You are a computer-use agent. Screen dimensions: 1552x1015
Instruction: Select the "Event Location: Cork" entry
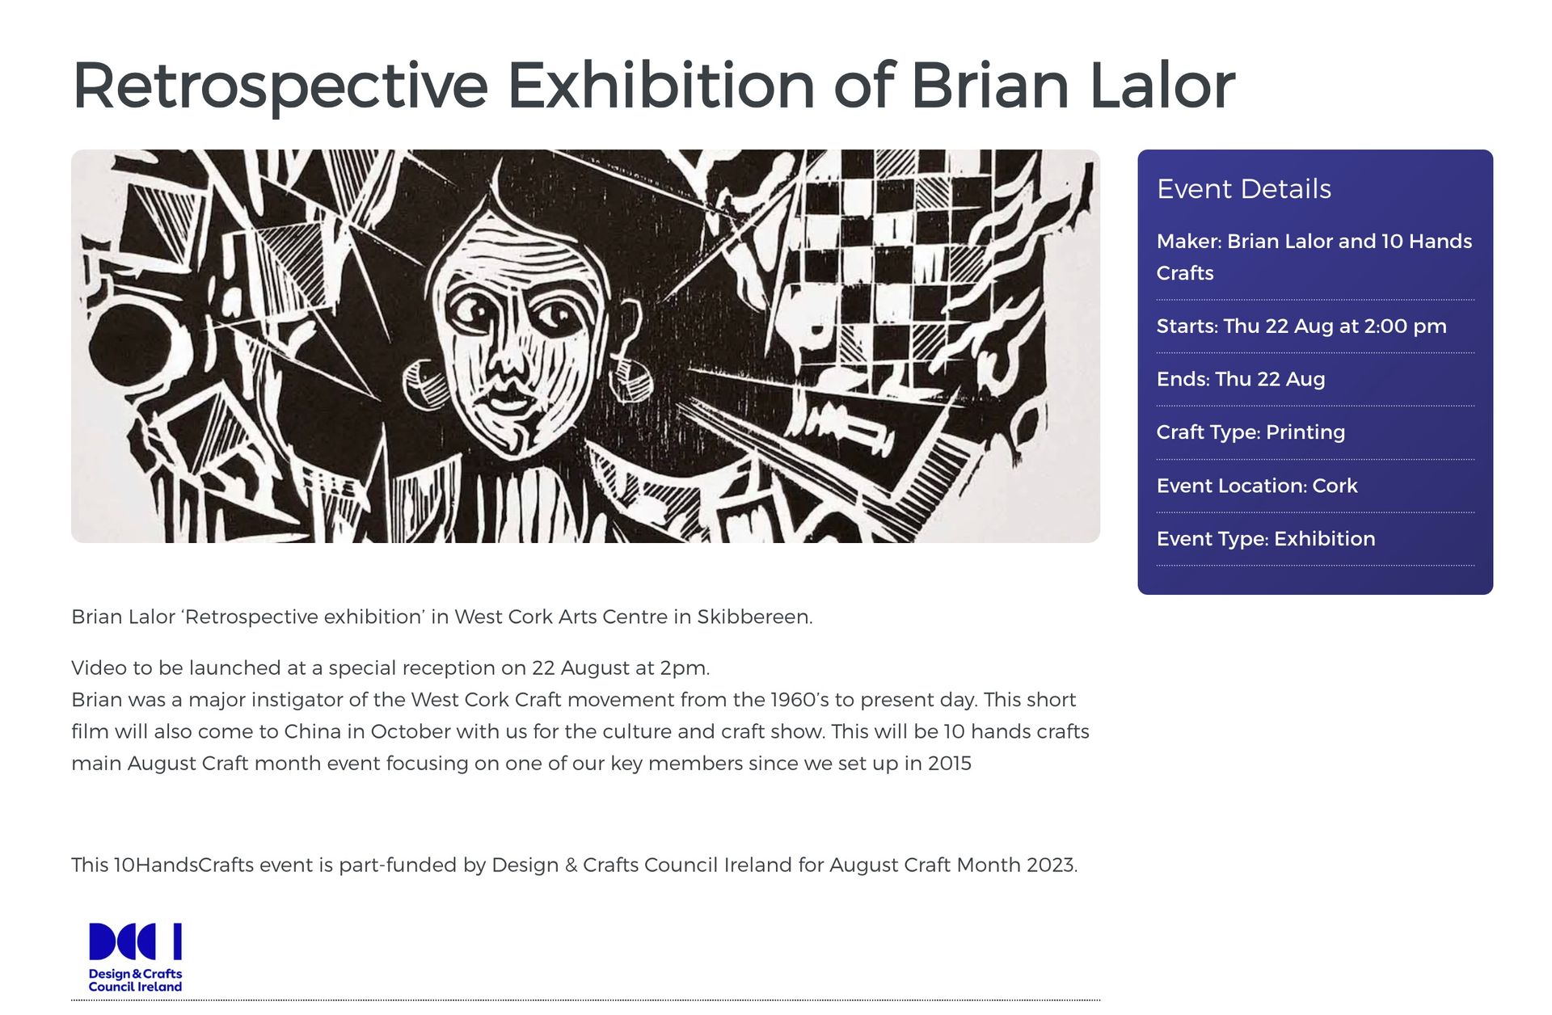pyautogui.click(x=1256, y=486)
